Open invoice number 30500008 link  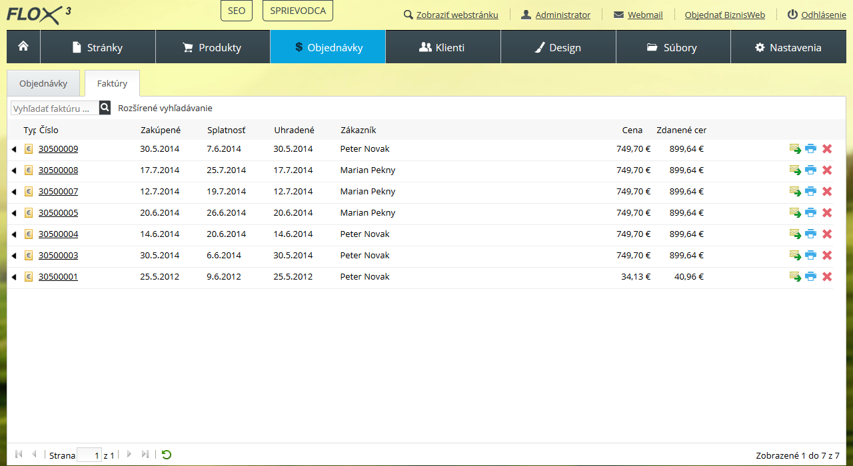coord(58,170)
